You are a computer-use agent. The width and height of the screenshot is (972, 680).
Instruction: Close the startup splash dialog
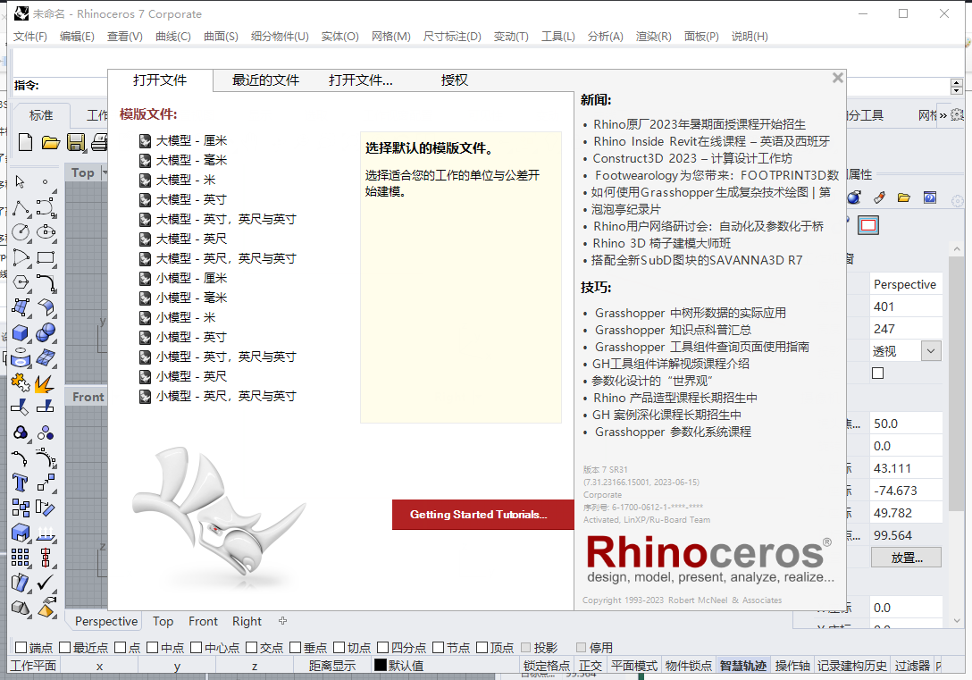(838, 78)
